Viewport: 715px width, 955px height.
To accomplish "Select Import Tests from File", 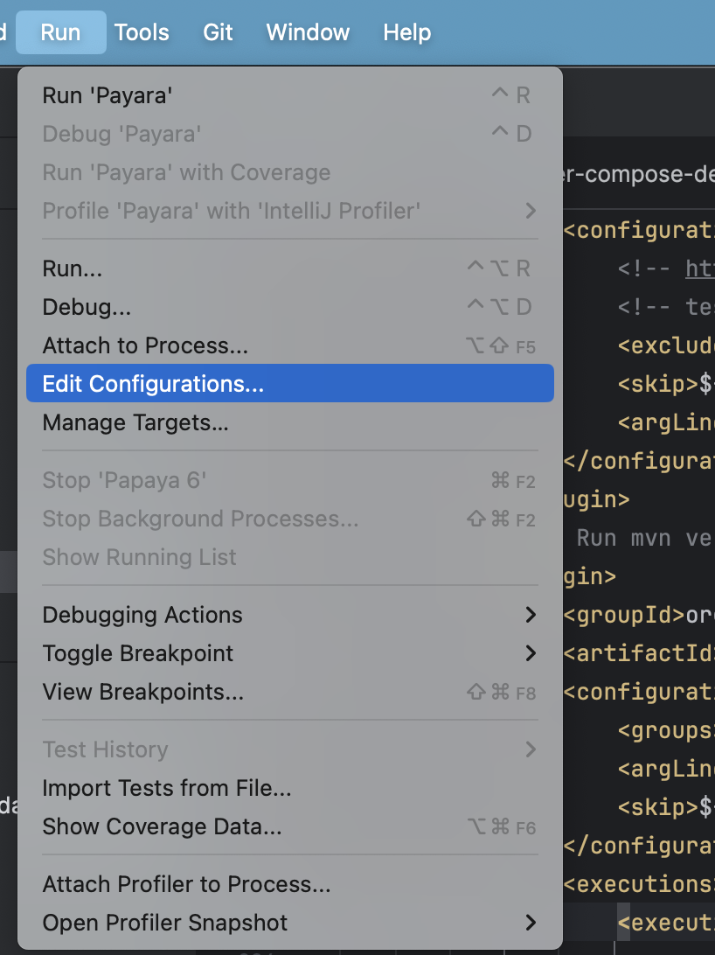I will point(167,788).
